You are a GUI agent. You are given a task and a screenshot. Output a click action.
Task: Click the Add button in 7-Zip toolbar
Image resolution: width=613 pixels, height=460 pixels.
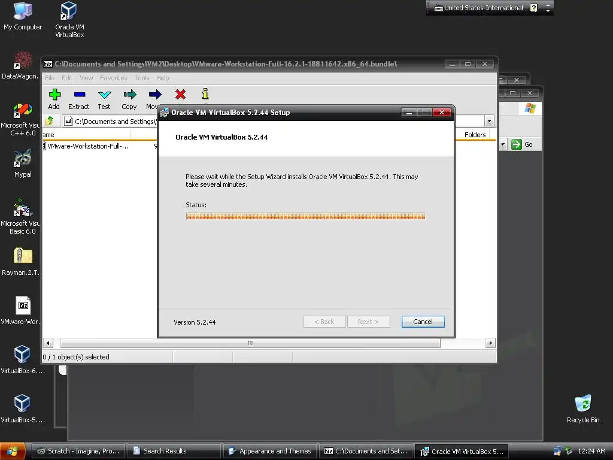point(54,99)
